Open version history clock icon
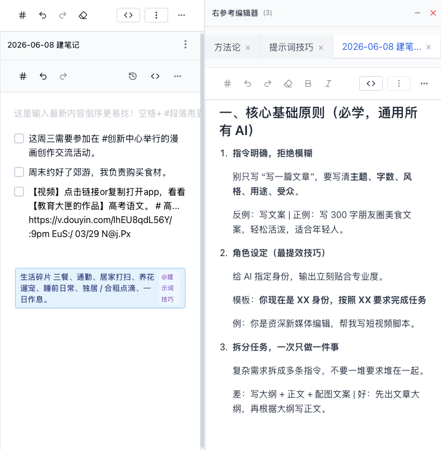This screenshot has height=450, width=441. 133,76
